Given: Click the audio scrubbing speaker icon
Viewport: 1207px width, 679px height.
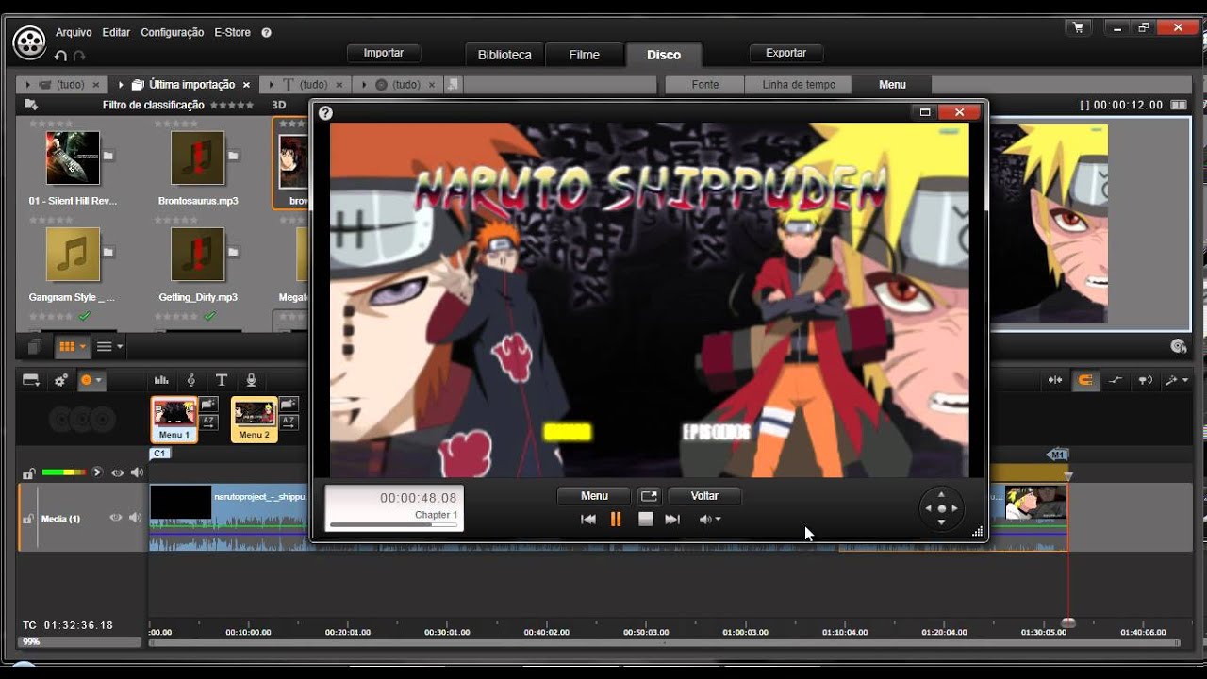Looking at the screenshot, I should [x=1145, y=380].
